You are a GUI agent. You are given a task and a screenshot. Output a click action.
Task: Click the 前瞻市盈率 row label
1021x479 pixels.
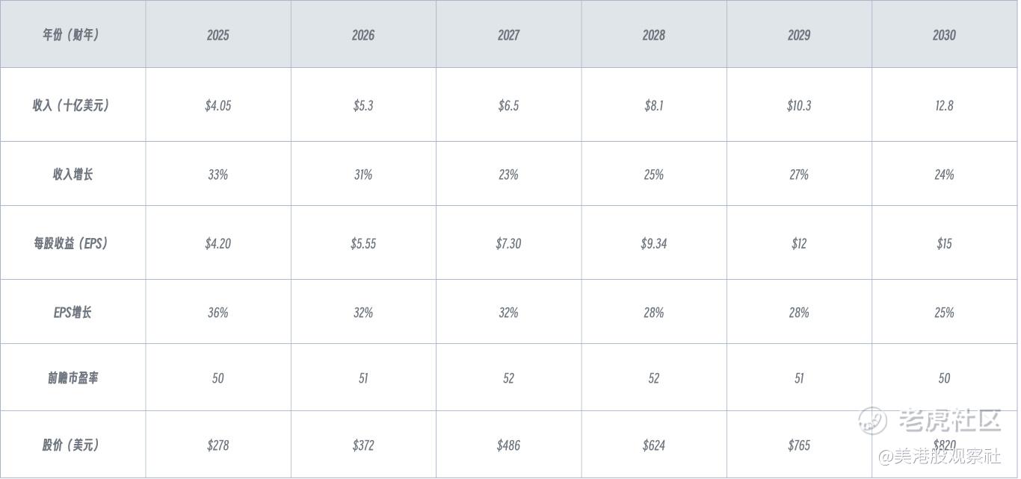click(73, 378)
